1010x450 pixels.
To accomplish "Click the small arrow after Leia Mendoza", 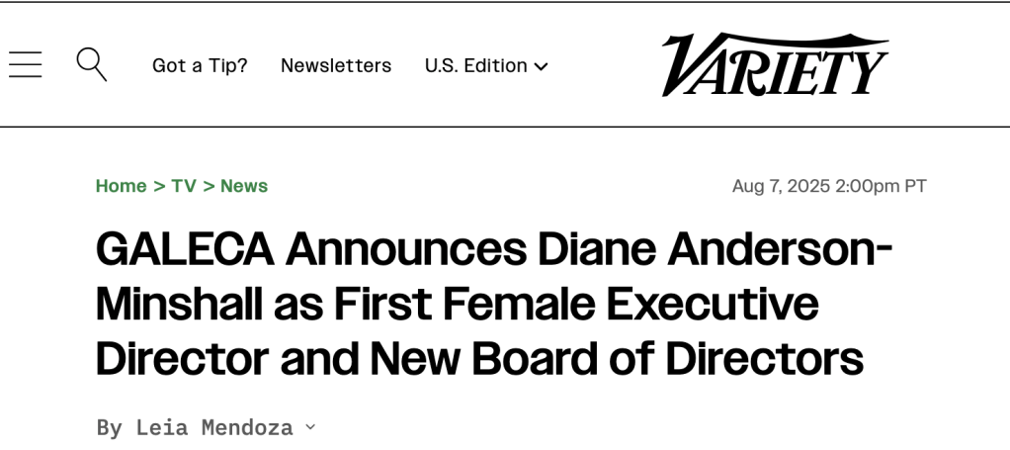I will tap(310, 427).
